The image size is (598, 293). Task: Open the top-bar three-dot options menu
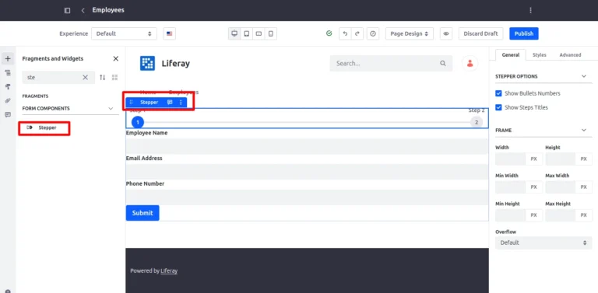point(530,10)
